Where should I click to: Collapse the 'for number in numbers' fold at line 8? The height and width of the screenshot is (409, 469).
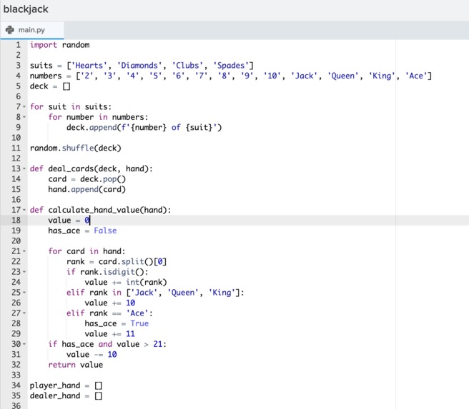click(x=24, y=117)
